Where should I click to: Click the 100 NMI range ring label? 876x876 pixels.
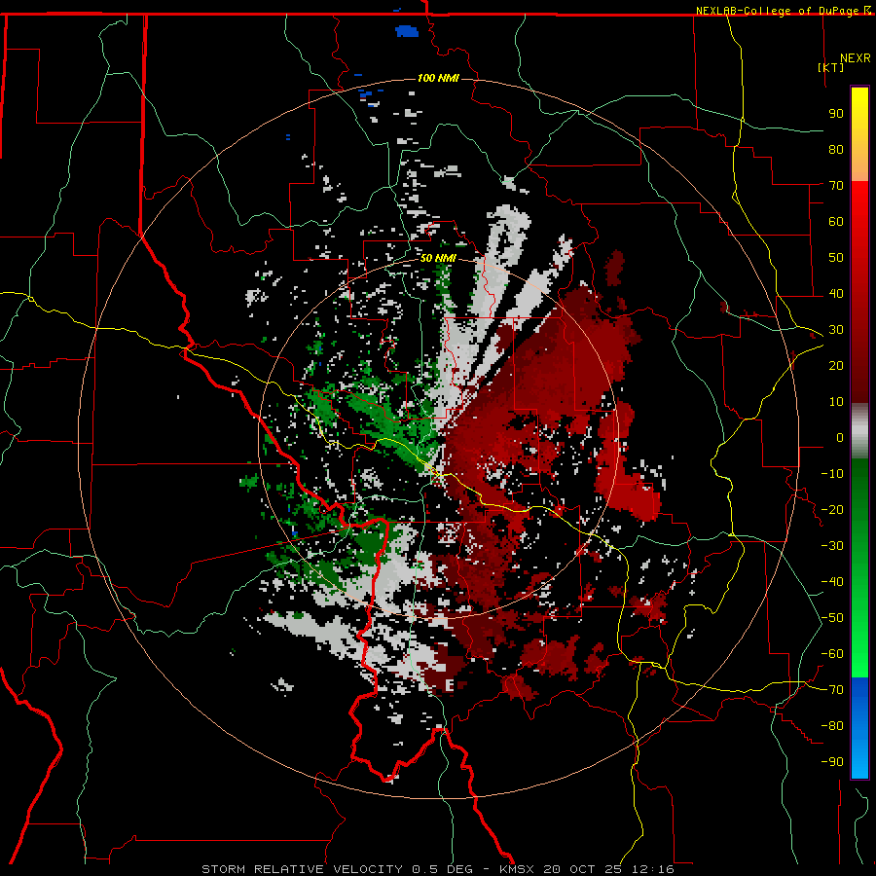click(x=438, y=78)
